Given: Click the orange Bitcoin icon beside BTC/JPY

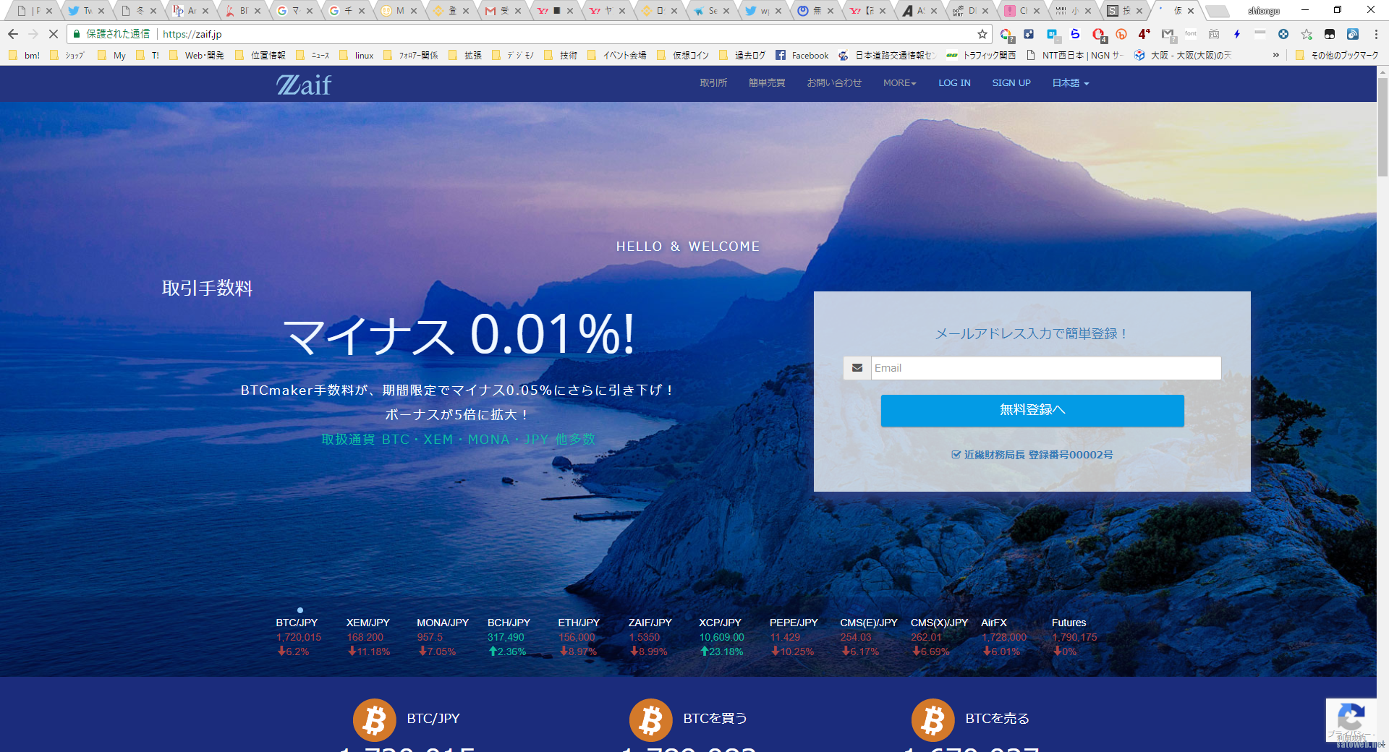Looking at the screenshot, I should (374, 719).
